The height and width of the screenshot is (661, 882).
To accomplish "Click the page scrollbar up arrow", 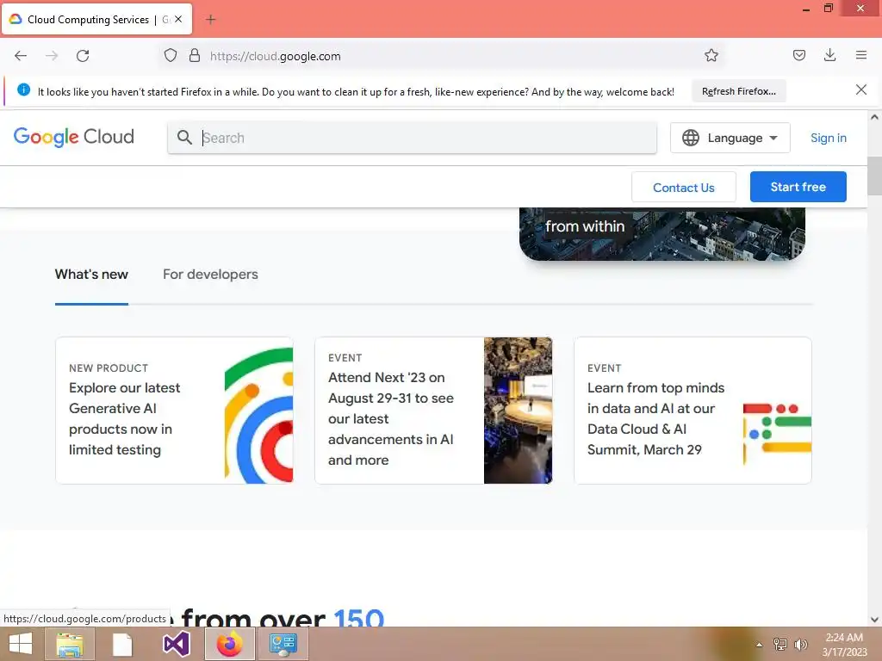I will [x=874, y=117].
